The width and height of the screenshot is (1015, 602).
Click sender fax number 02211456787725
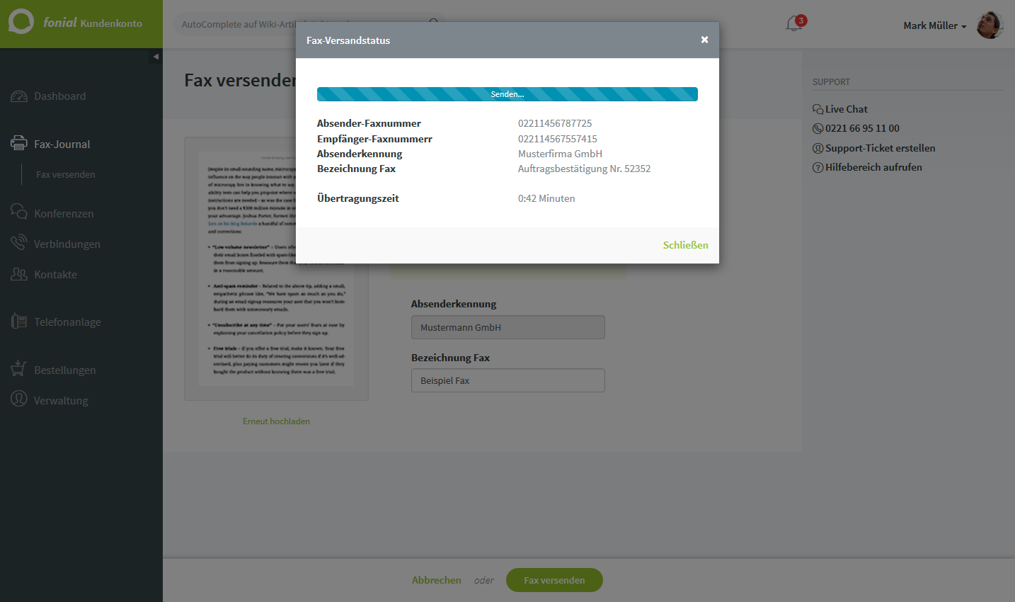555,123
